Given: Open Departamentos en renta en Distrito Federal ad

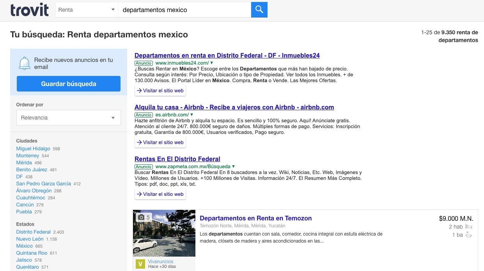Looking at the screenshot, I should [227, 56].
